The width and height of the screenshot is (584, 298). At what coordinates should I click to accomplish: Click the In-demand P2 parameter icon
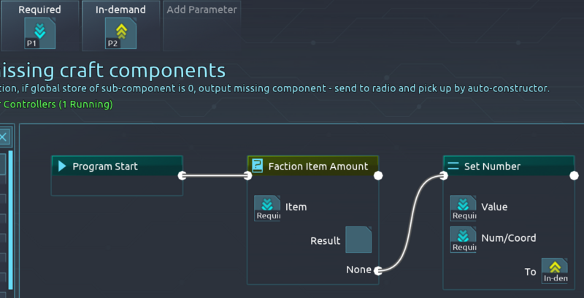(120, 34)
